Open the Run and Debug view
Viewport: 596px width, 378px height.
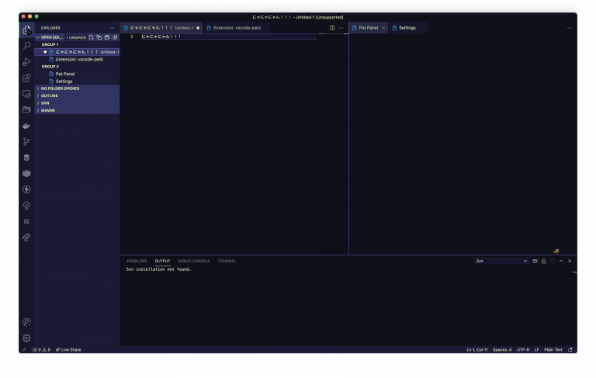point(26,62)
